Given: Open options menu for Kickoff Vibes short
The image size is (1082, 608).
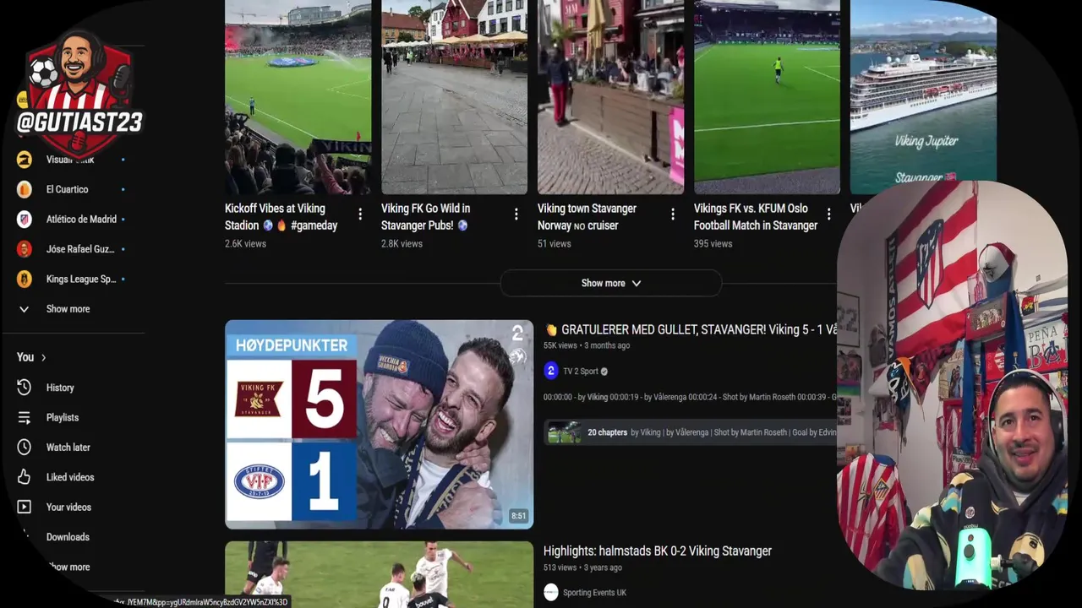Looking at the screenshot, I should [360, 214].
